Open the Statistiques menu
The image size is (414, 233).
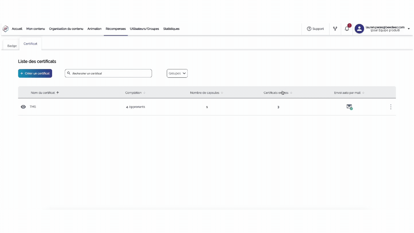point(171,29)
